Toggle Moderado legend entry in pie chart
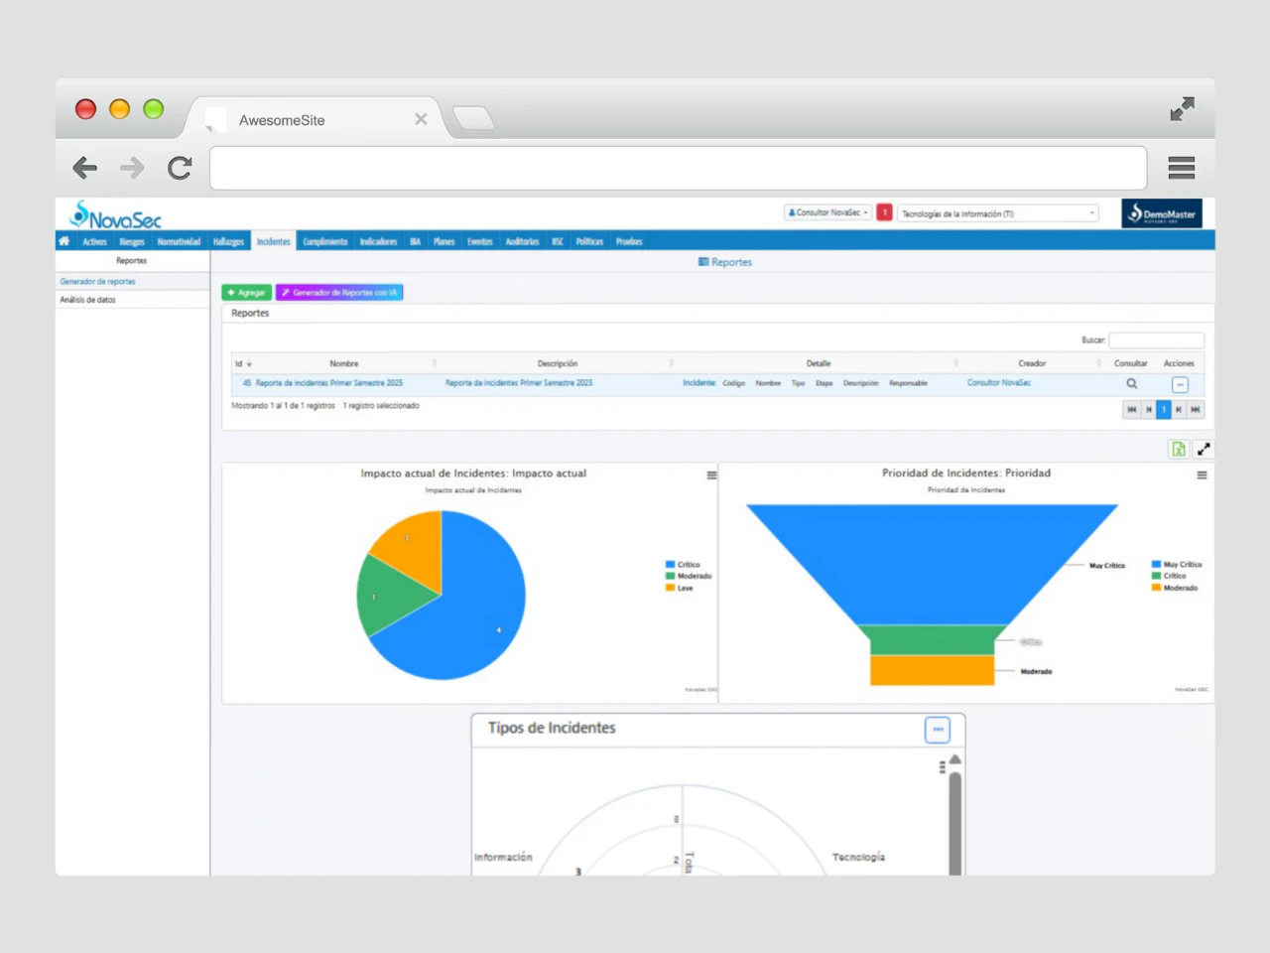This screenshot has height=953, width=1270. point(693,577)
